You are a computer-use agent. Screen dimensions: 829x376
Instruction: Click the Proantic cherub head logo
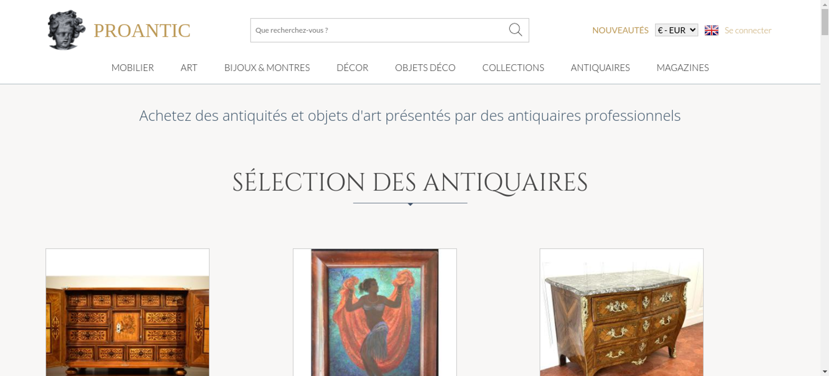(x=66, y=30)
